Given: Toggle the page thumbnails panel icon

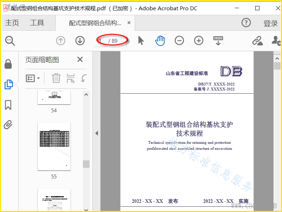Looking at the screenshot, I should pos(8,84).
